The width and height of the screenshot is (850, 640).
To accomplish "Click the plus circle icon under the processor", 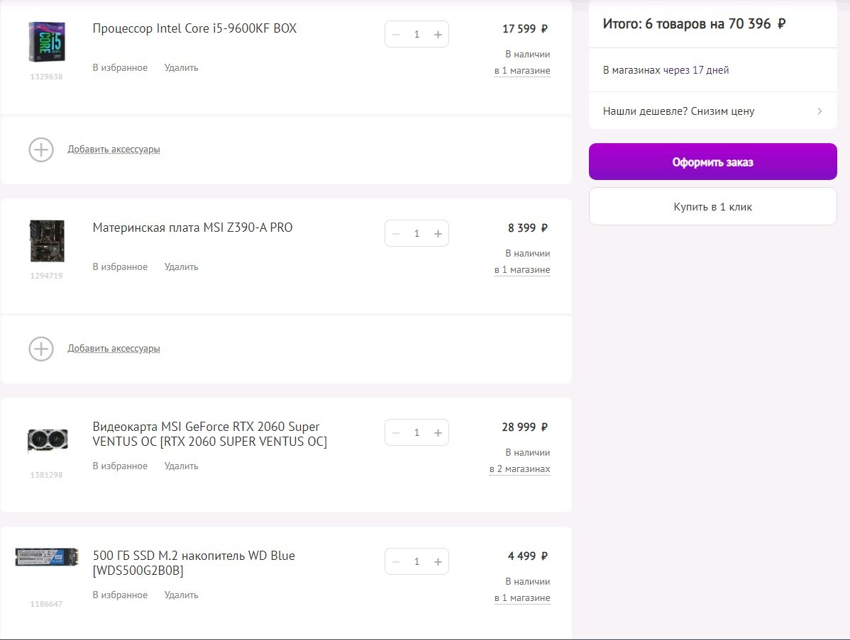I will (x=41, y=150).
